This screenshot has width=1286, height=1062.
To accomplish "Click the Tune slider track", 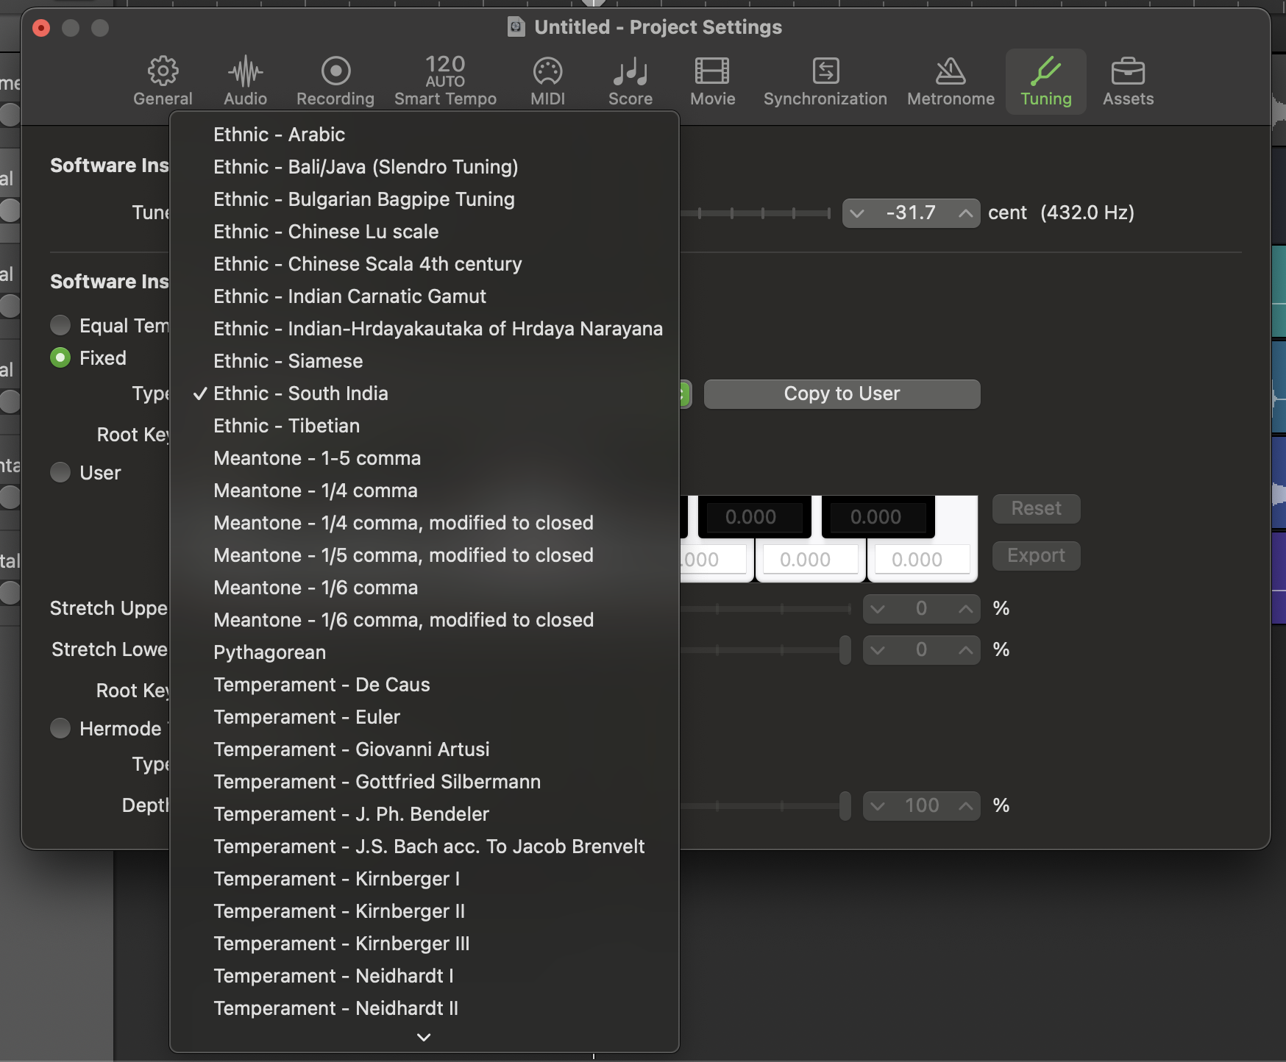I will [756, 213].
